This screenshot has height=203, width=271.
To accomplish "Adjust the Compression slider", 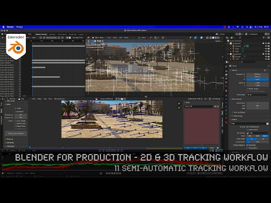I will pos(257,142).
